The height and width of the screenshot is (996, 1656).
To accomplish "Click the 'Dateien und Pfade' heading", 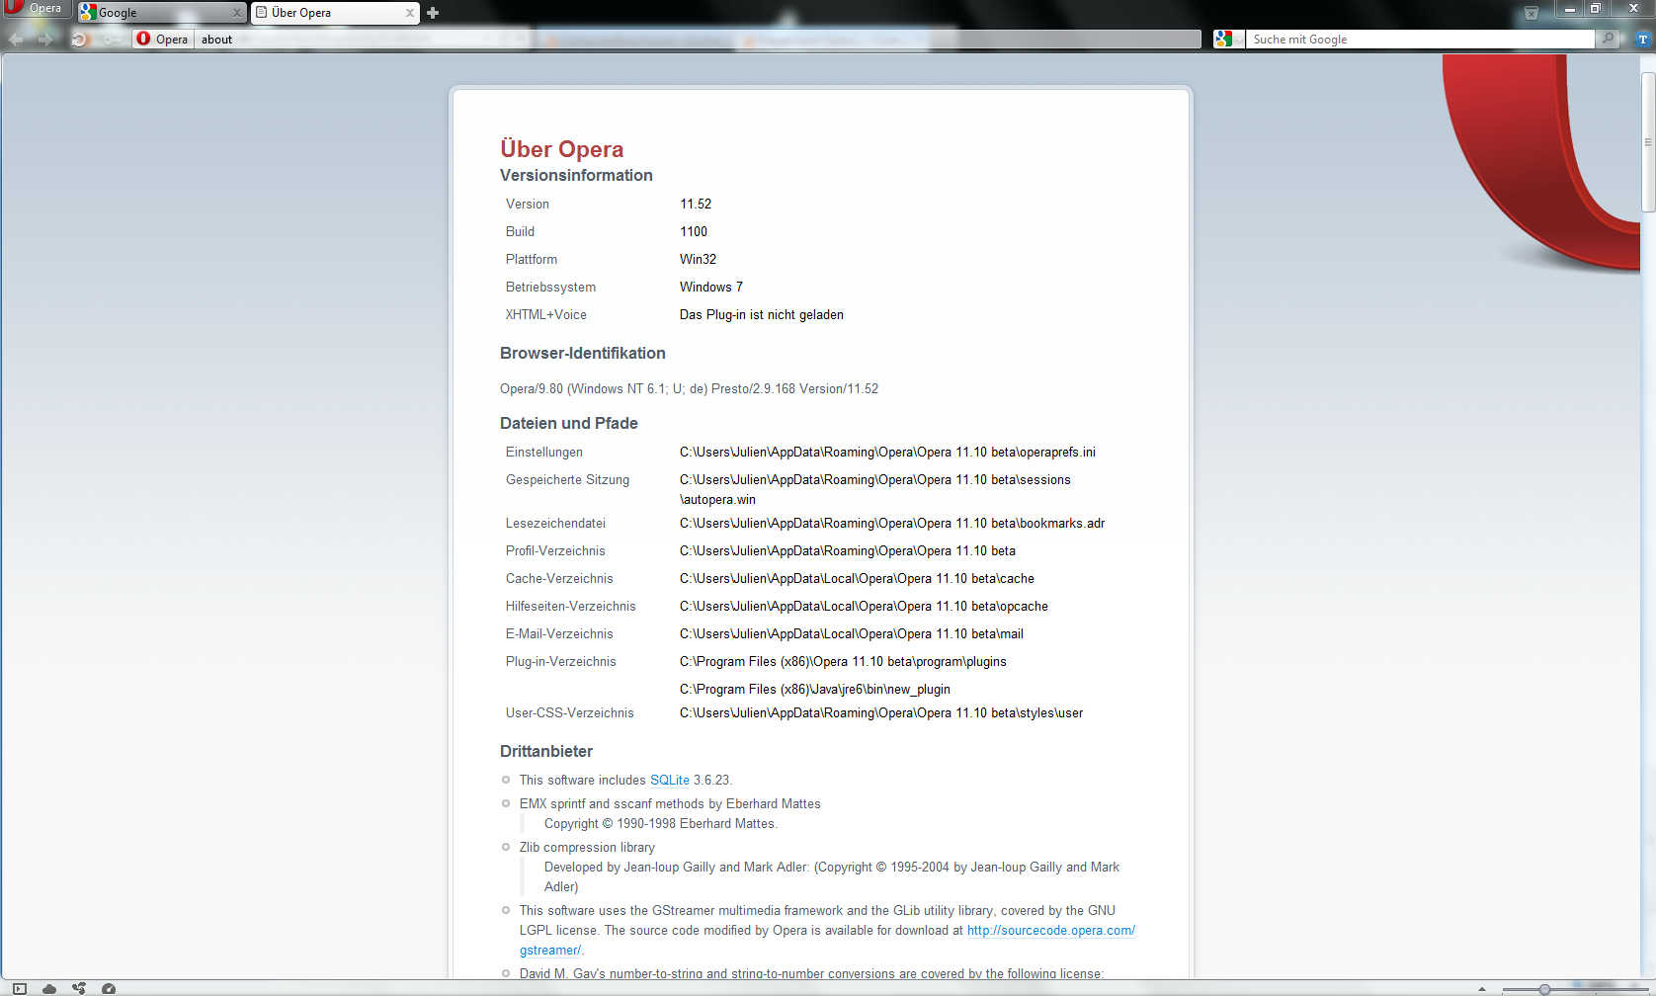I will [569, 424].
